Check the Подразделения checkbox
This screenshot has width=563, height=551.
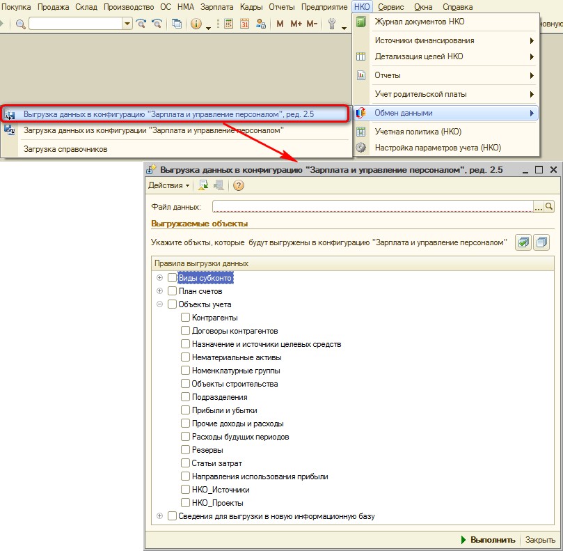(185, 397)
